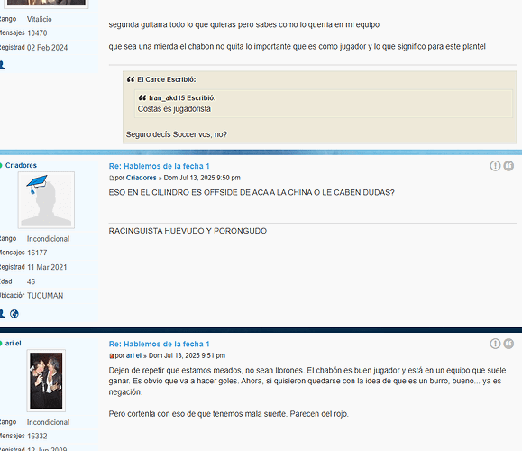Screen dimensions: 522x451
Task: Visit Criadores' website via globe icon
Action: tap(14, 313)
